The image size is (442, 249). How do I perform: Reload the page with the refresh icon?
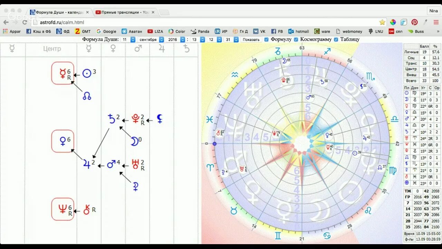click(25, 22)
